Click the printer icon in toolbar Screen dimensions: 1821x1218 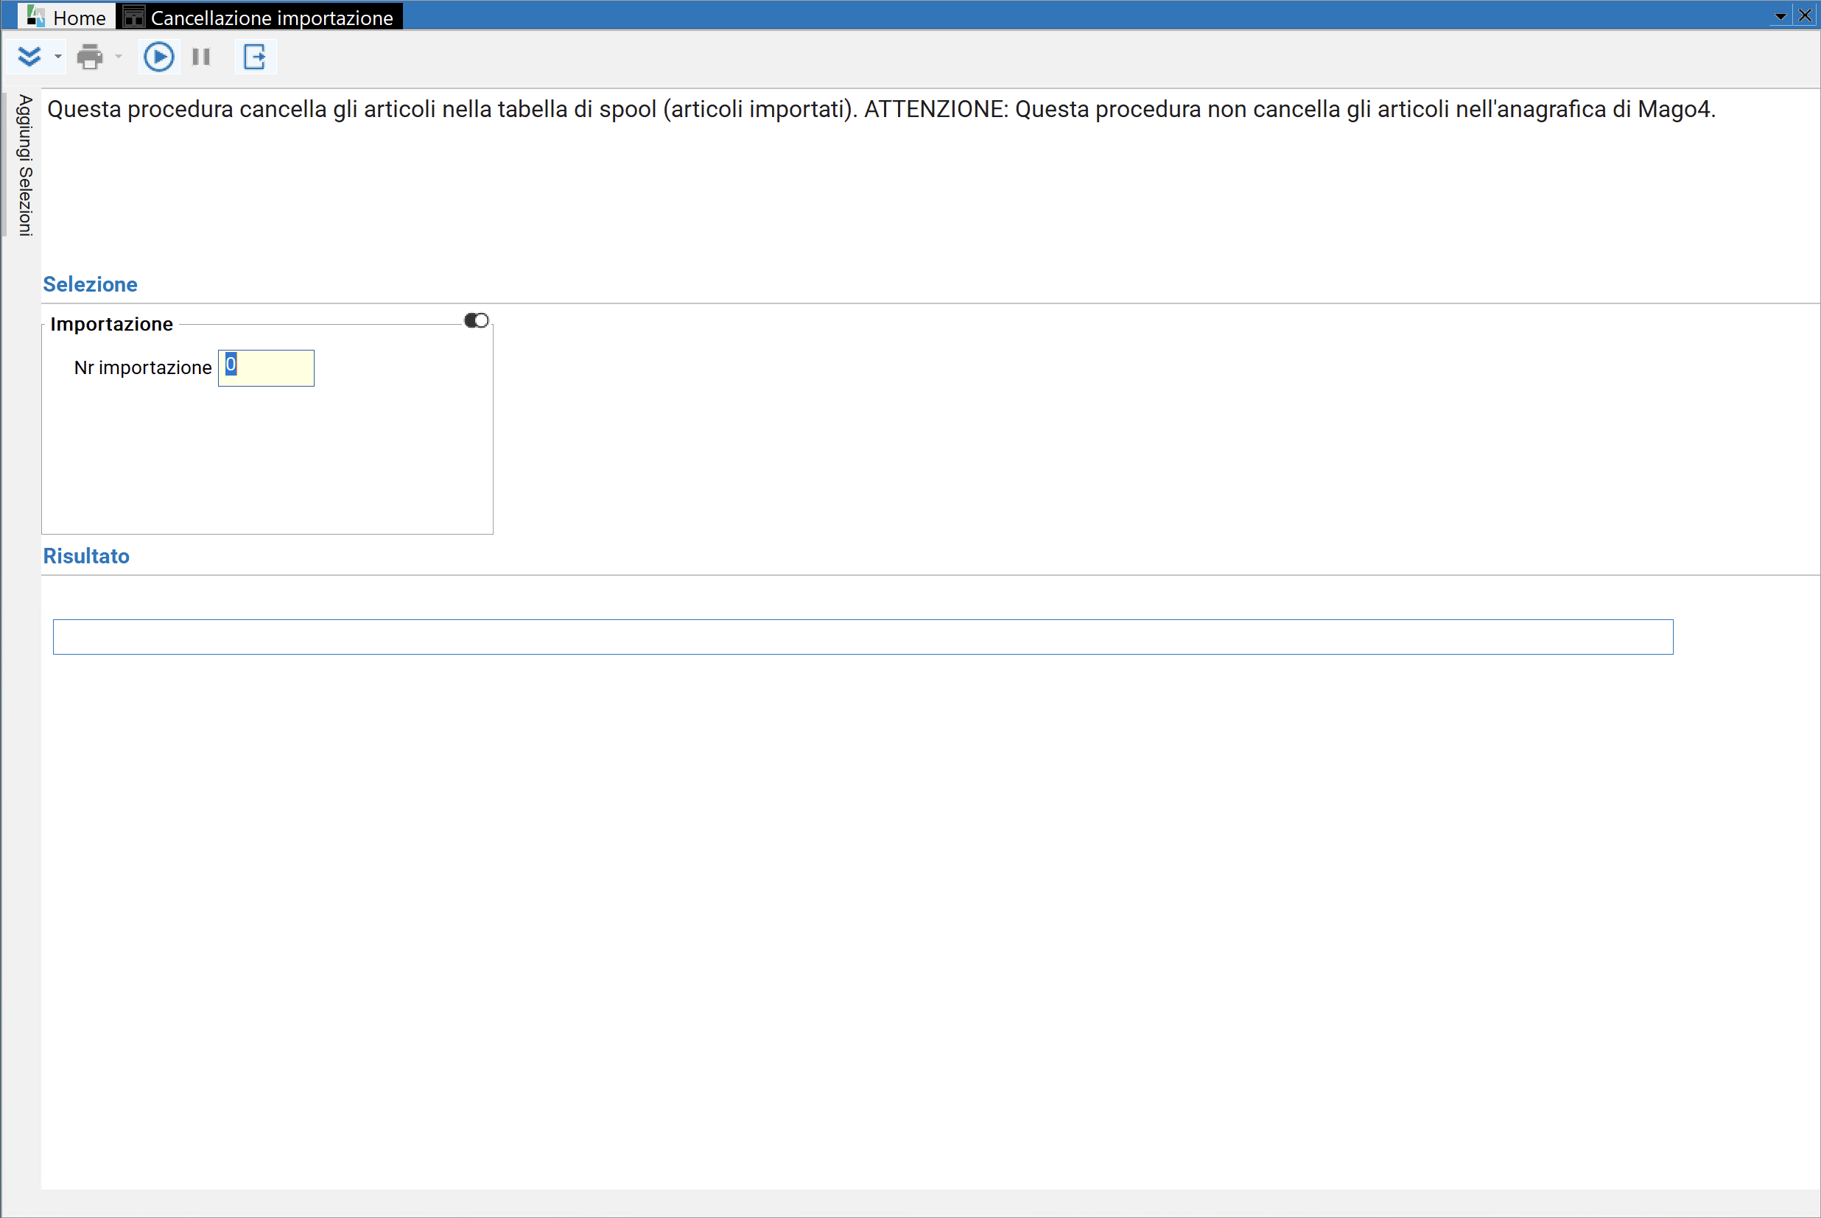[90, 57]
